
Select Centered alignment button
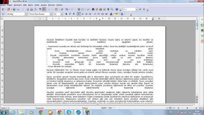tap(83, 14)
